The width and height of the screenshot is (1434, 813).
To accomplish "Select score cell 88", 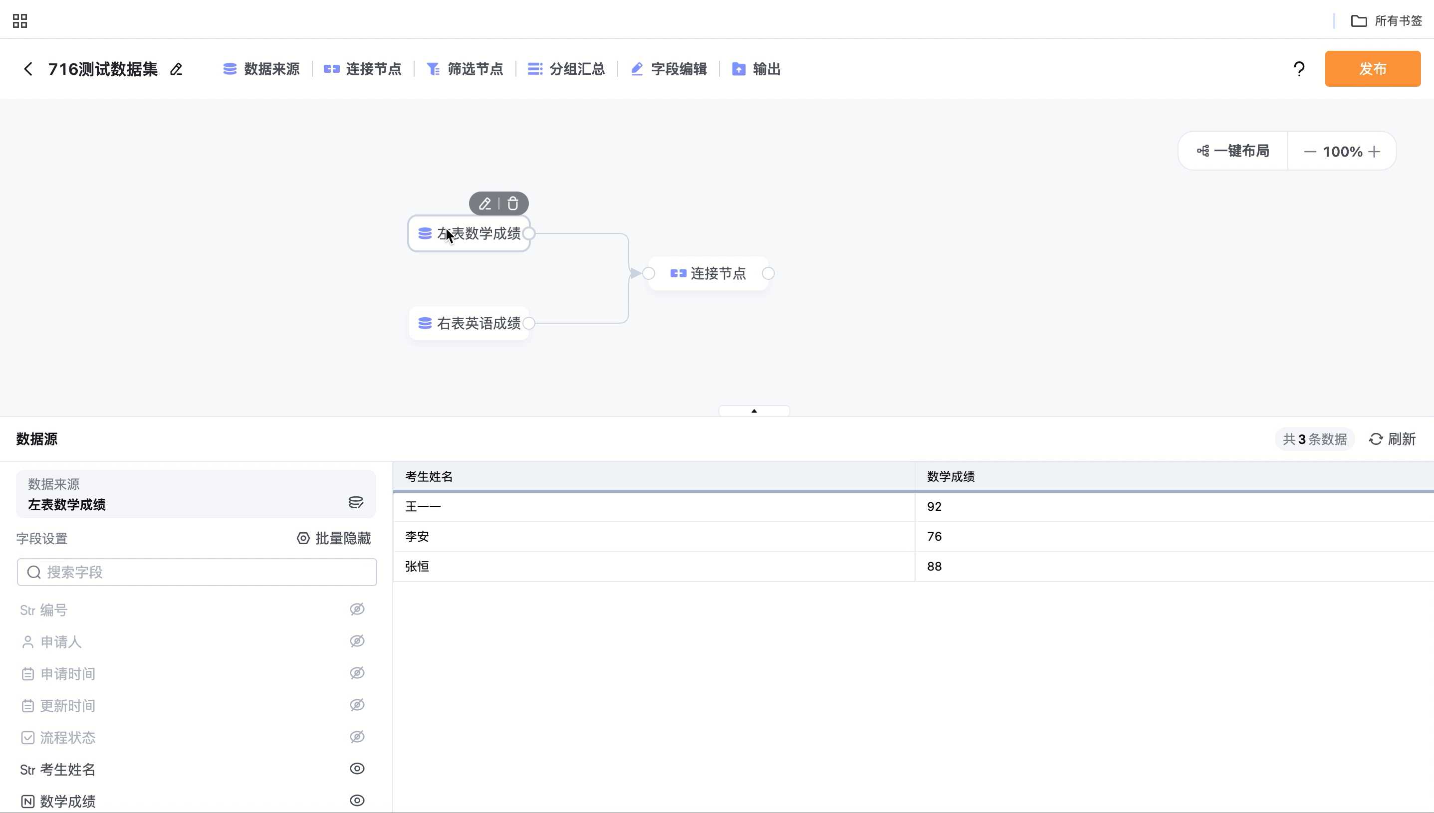I will pos(1175,566).
